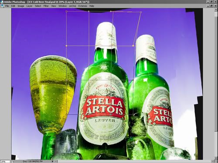Open the onOne plugin menu
The image size is (218, 163).
coord(72,6)
